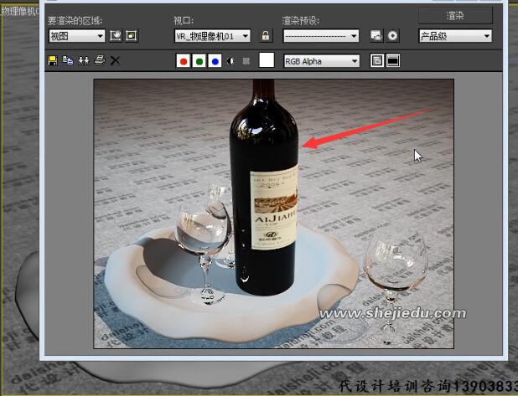Open the RGB Alpha channel dropdown
The width and height of the screenshot is (518, 396).
[321, 60]
